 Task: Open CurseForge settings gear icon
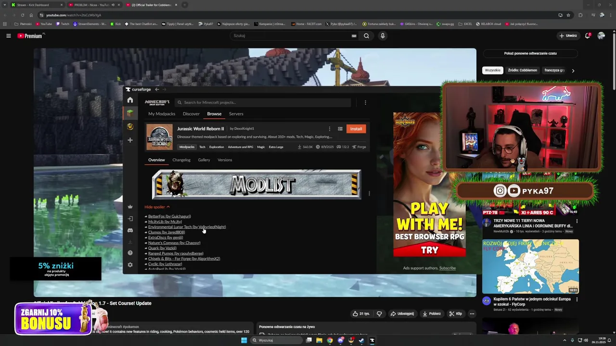click(x=130, y=265)
